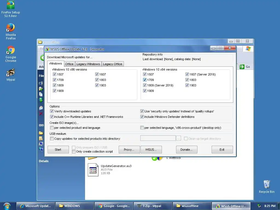The height and width of the screenshot is (210, 280).
Task: Switch to wsusoffline folder taskbar item
Action: point(192,206)
